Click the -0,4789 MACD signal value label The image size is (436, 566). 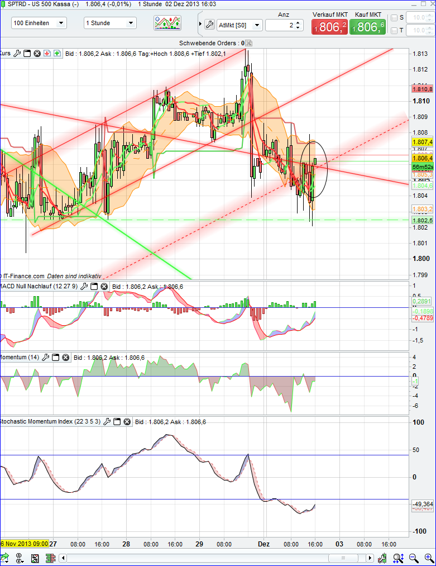pyautogui.click(x=422, y=318)
